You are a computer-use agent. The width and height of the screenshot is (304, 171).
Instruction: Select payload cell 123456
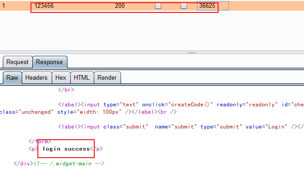44,6
